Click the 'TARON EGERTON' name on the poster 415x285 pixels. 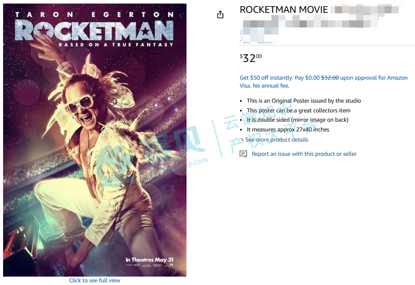(95, 15)
